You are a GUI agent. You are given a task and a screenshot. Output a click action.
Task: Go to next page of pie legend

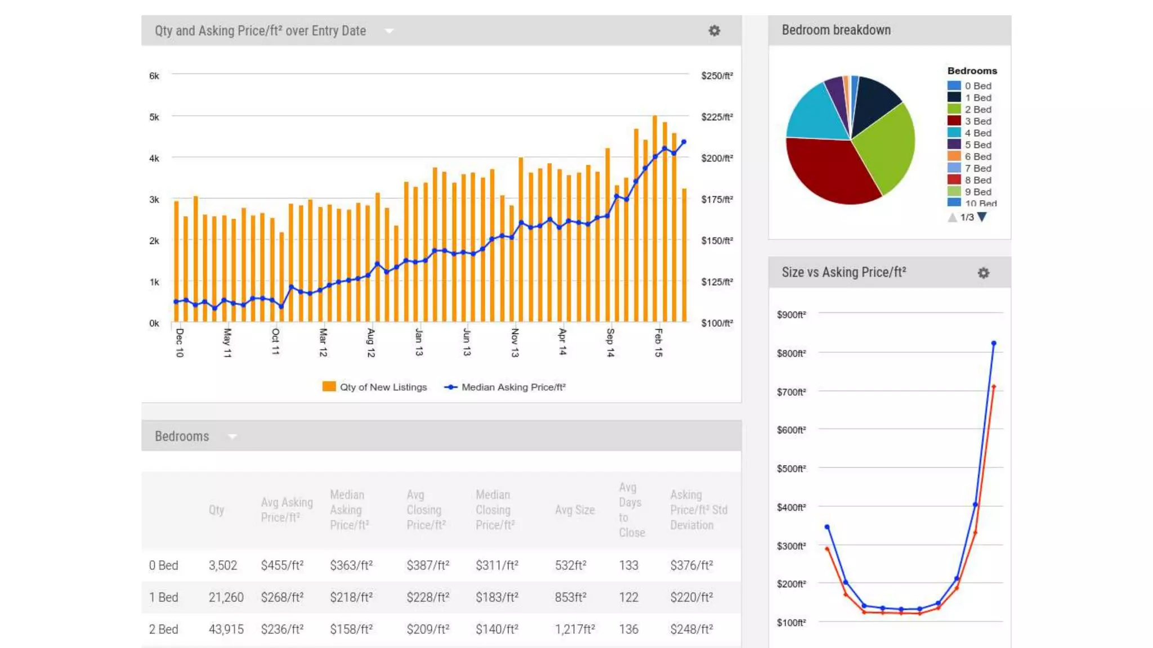coord(982,217)
